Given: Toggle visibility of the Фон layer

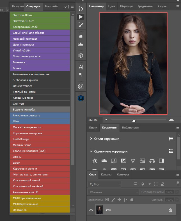Looking at the screenshot, I should [x=91, y=210].
